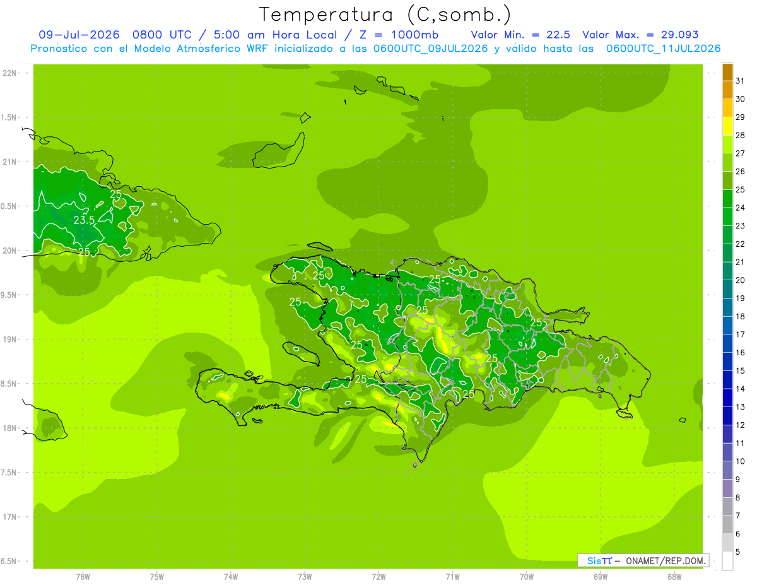
Task: Click the white 5 degree legend swatch
Action: point(727,561)
